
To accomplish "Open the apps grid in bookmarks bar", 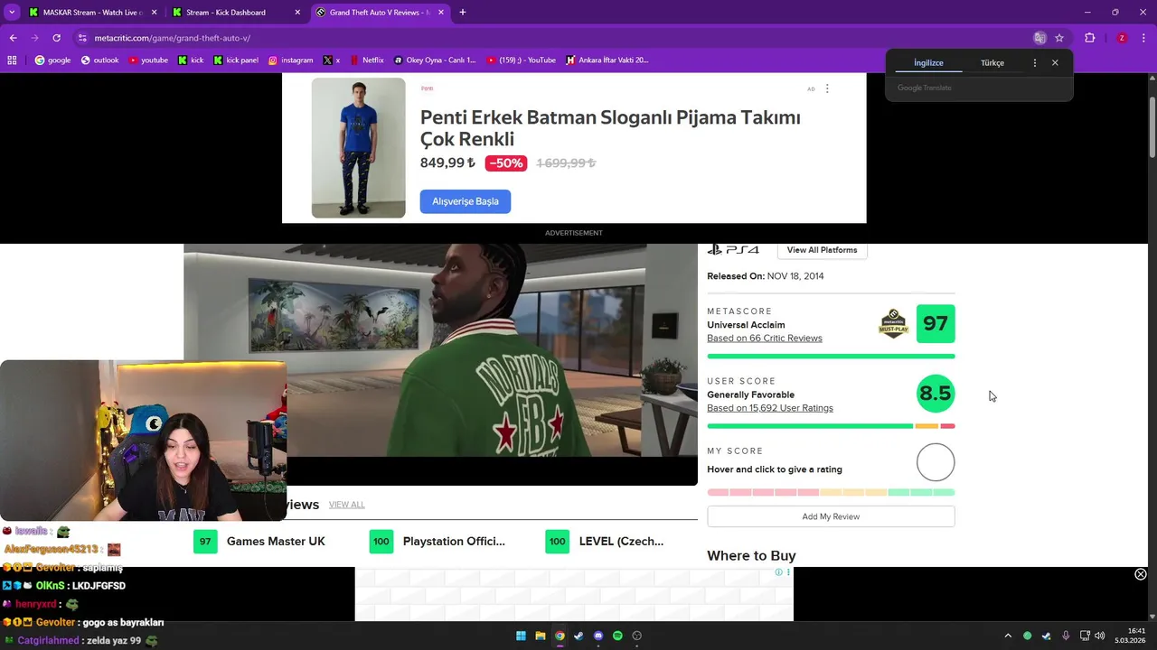I will click(12, 60).
